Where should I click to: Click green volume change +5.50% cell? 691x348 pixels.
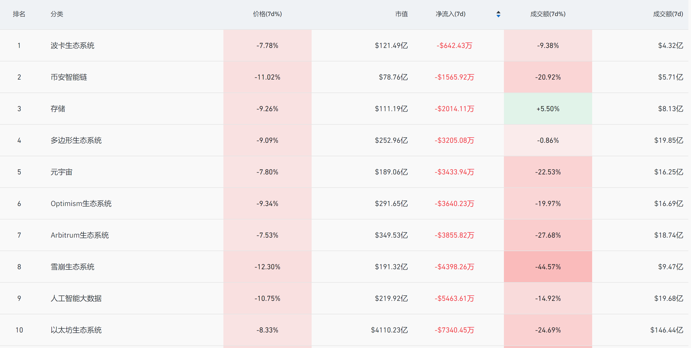pyautogui.click(x=548, y=109)
